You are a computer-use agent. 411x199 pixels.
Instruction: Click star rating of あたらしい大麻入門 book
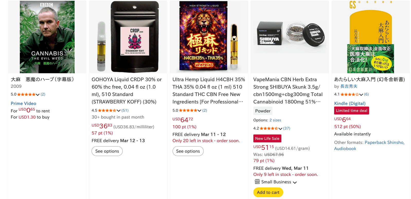click(350, 95)
